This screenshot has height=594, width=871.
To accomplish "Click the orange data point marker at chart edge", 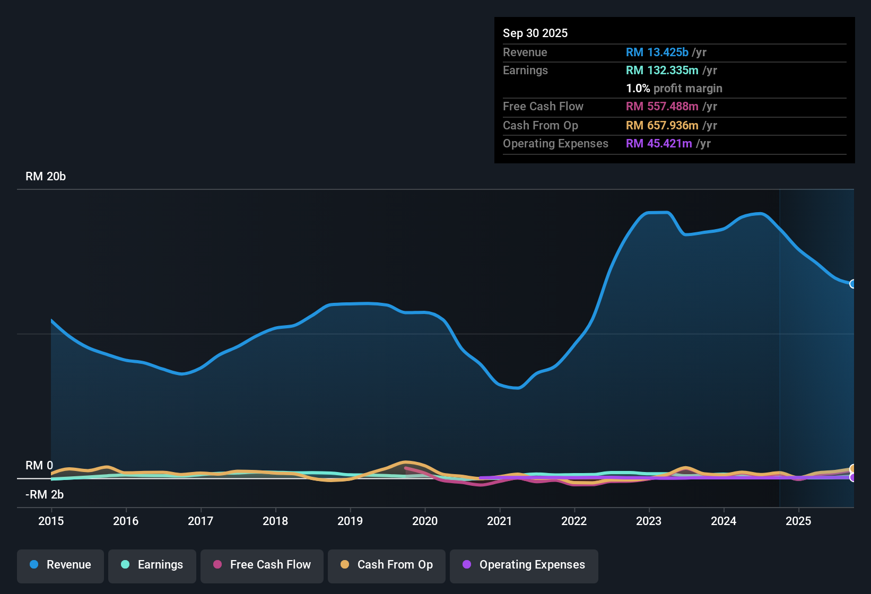I will click(x=853, y=469).
